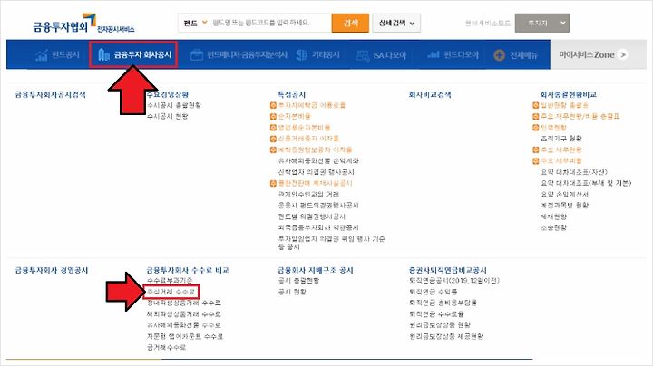Screen dimensions: 653x366
Task: Open 회사비교검색 heading link
Action: pyautogui.click(x=430, y=94)
